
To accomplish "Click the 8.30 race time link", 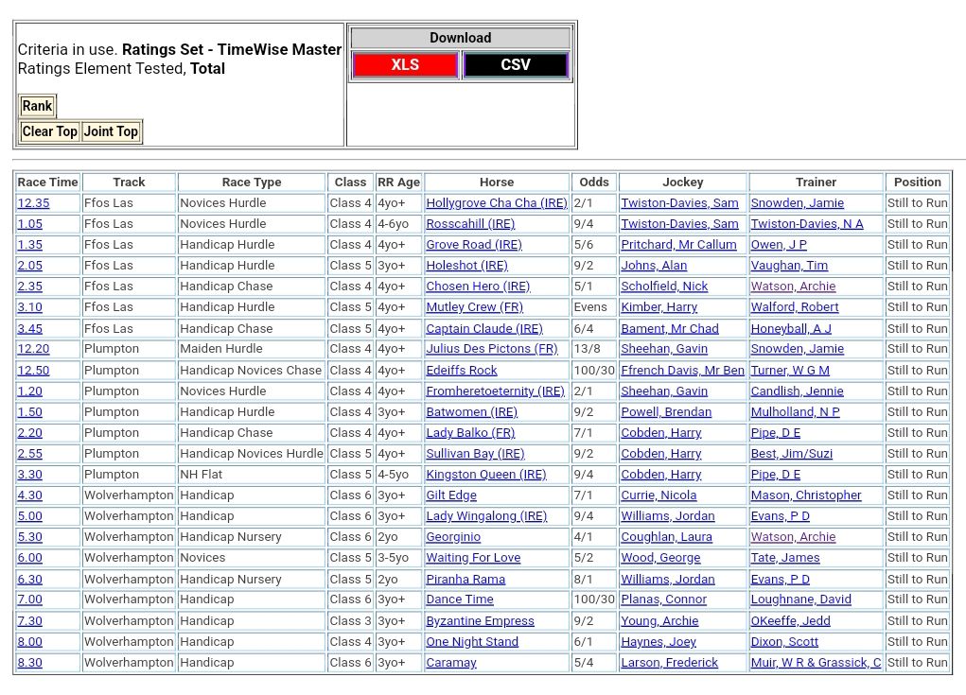I will pos(29,663).
